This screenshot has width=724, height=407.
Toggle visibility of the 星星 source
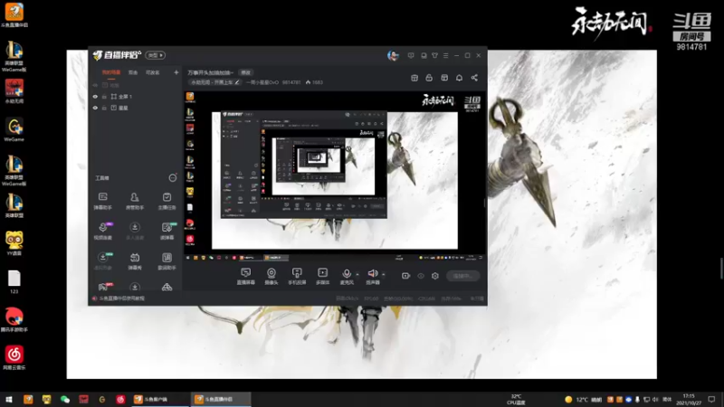click(x=95, y=108)
